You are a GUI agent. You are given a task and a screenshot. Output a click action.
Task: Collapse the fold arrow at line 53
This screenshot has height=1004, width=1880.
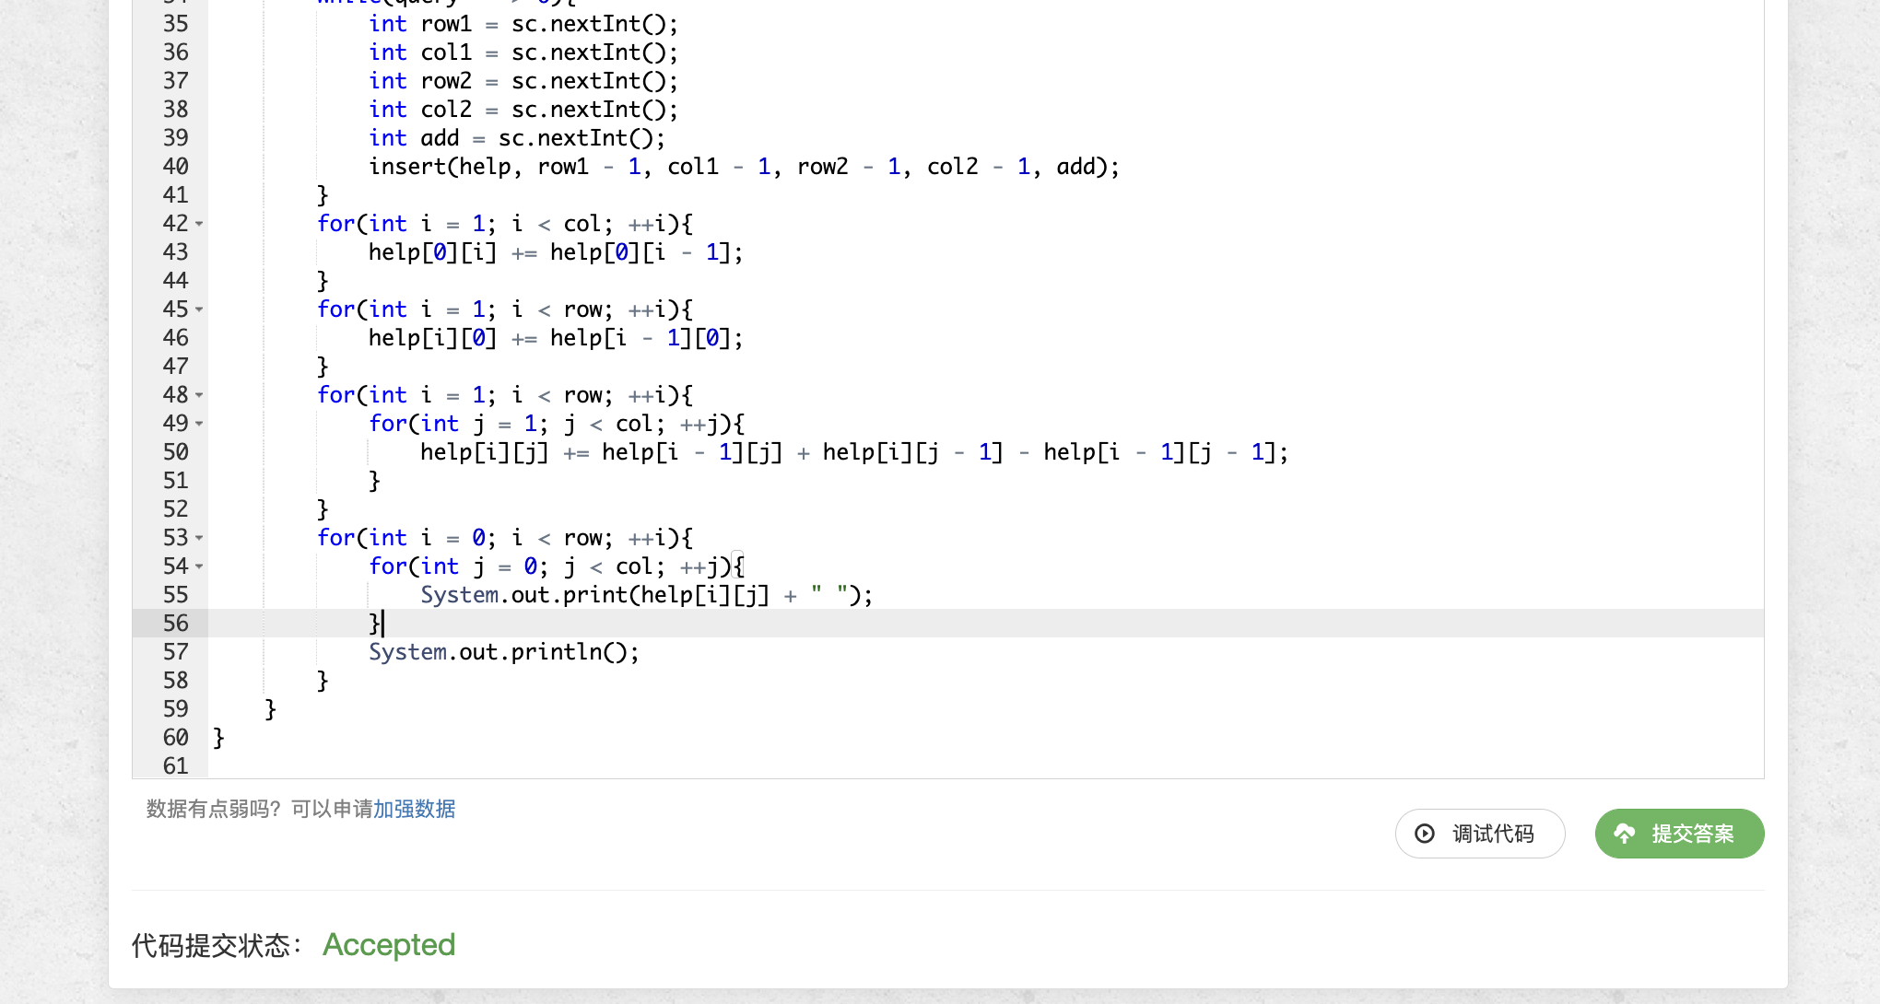click(x=199, y=538)
